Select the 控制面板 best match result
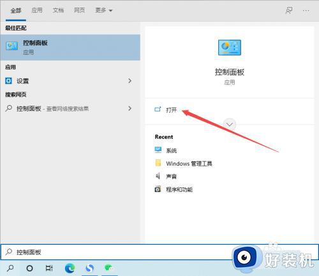 tap(70, 48)
